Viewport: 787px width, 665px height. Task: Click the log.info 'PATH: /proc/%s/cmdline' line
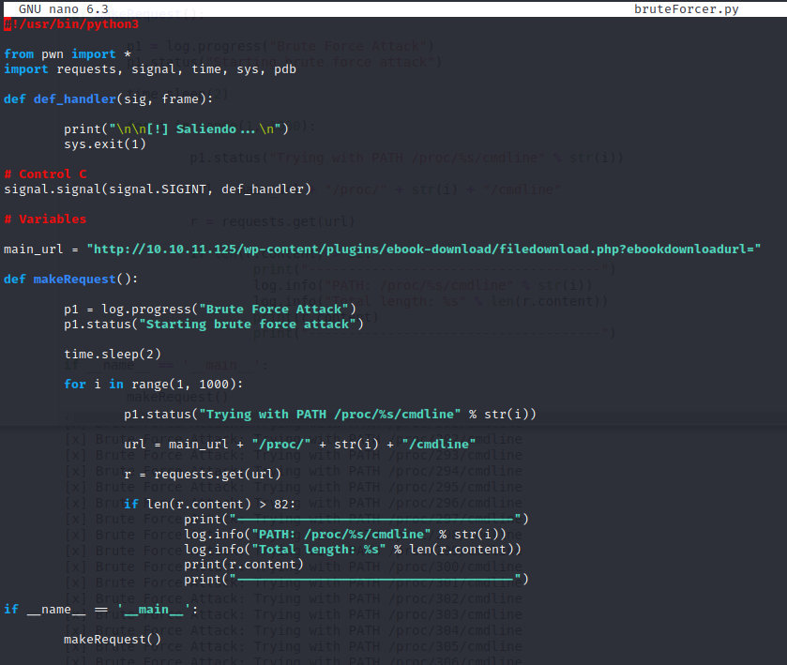(345, 534)
